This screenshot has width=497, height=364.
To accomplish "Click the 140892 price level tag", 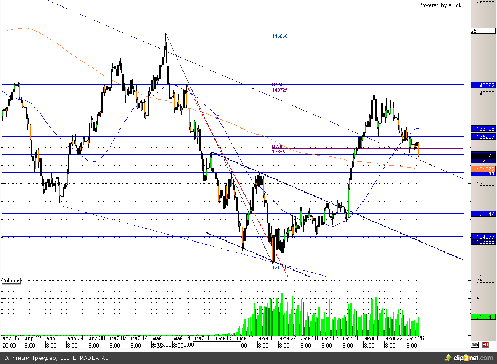I will tap(483, 85).
